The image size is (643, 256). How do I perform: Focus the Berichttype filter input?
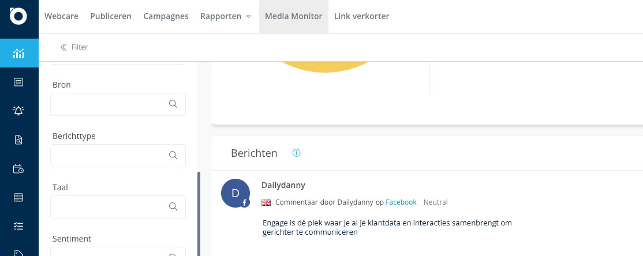pos(118,155)
